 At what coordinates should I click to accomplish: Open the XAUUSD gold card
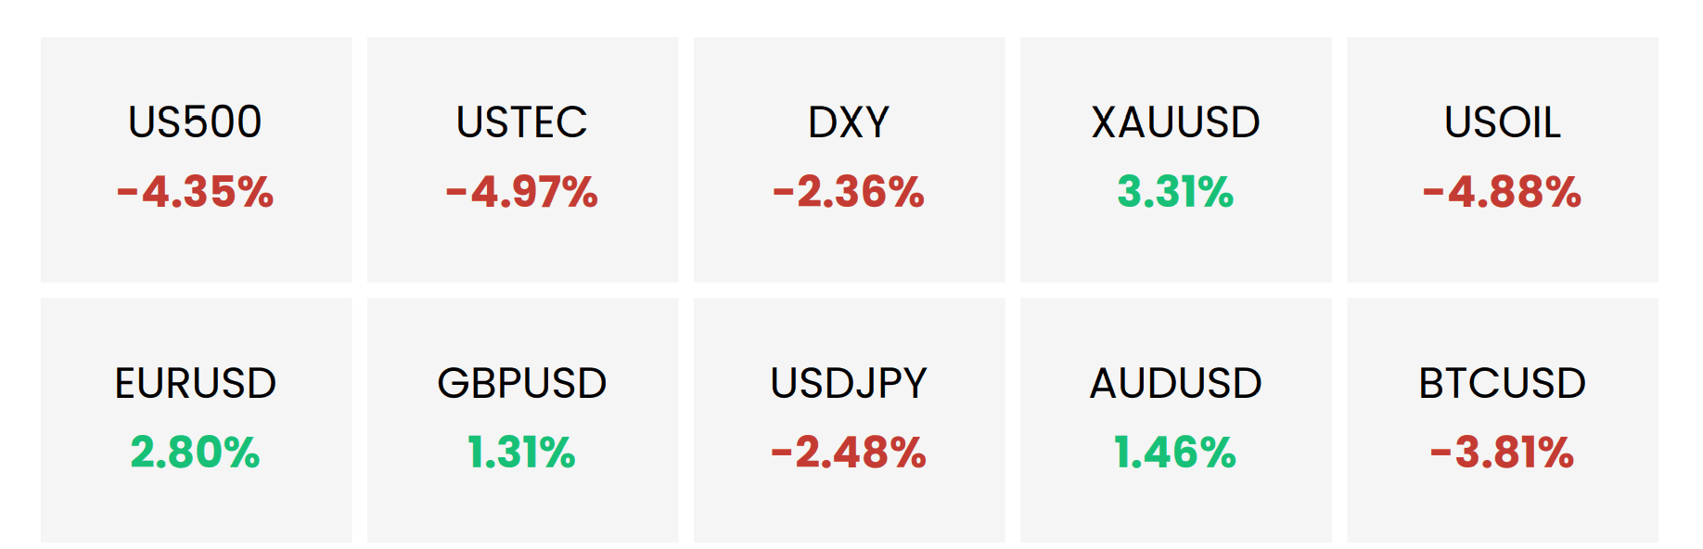1176,160
